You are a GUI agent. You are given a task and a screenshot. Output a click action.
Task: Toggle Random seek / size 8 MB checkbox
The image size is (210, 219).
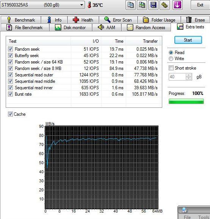click(10, 68)
